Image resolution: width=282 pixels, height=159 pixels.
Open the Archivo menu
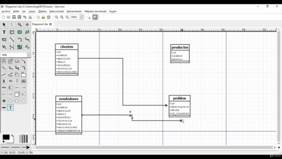click(6, 11)
